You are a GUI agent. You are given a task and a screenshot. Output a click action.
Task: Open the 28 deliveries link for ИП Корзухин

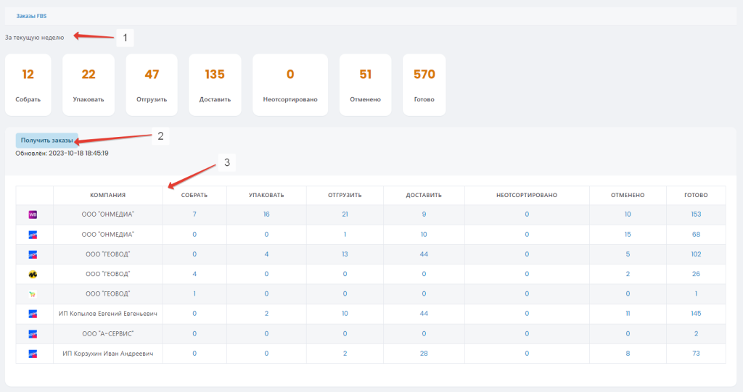coord(424,354)
